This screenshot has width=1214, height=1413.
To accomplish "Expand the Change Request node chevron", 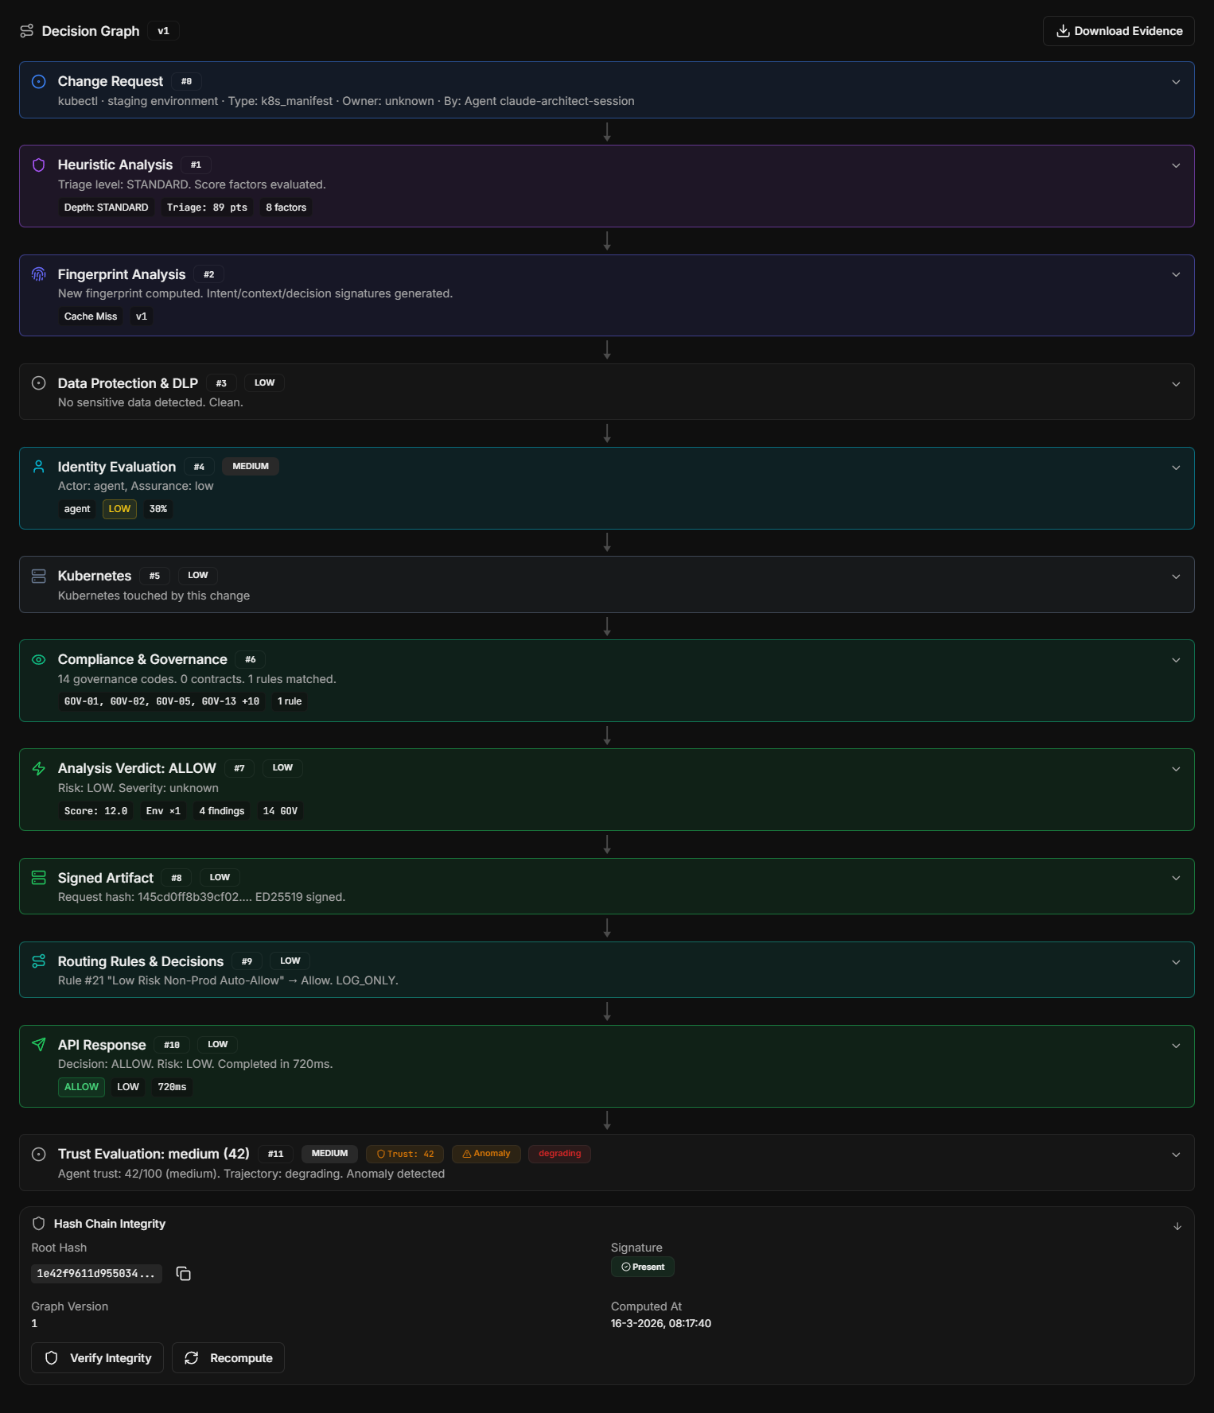I will 1176,82.
